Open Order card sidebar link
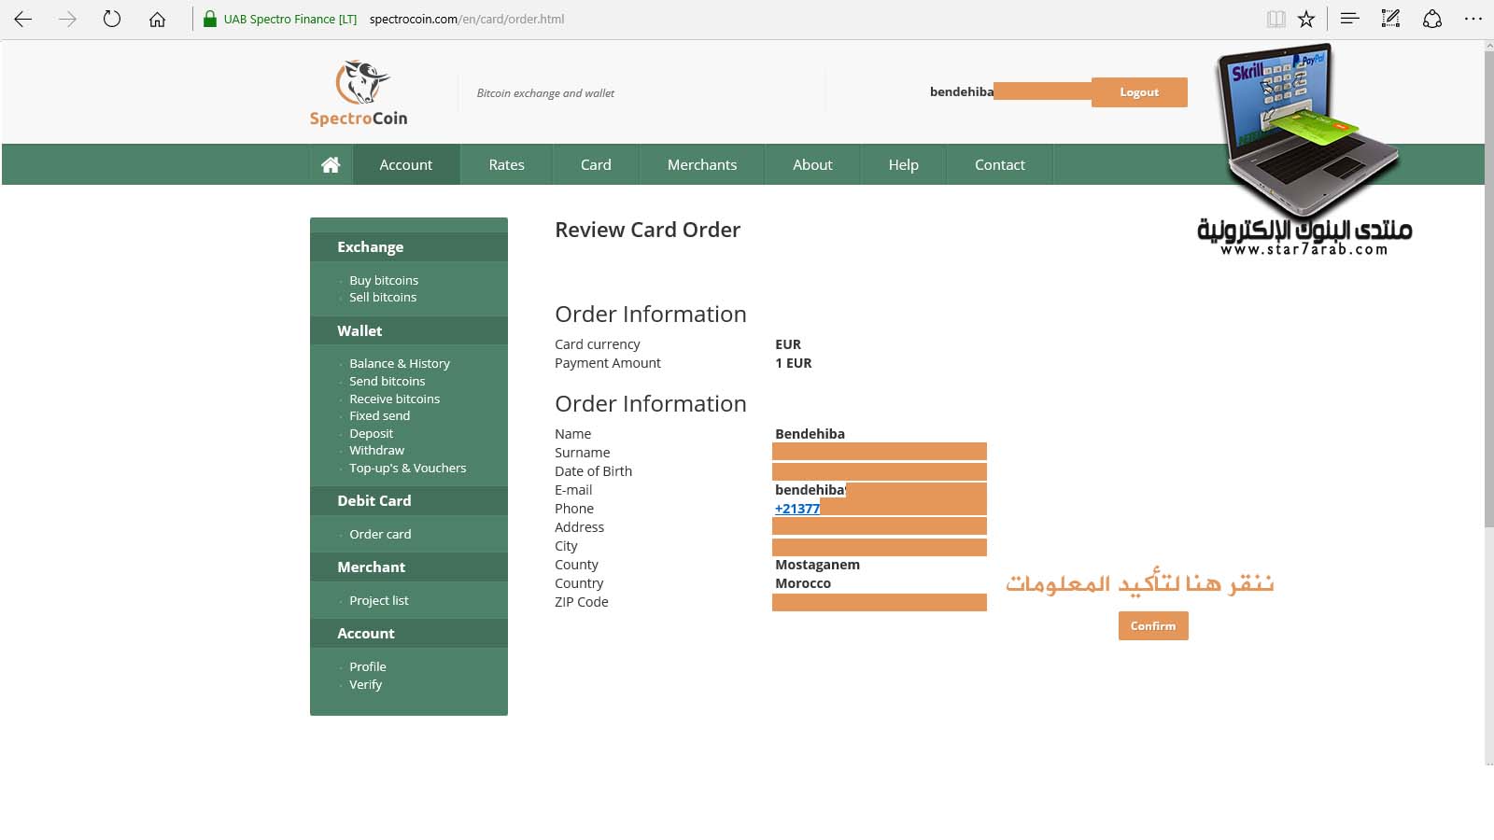Screen dimensions: 1494x840 coord(380,534)
